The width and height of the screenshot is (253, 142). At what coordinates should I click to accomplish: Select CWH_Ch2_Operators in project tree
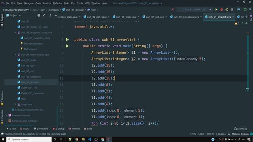[x=32, y=93]
